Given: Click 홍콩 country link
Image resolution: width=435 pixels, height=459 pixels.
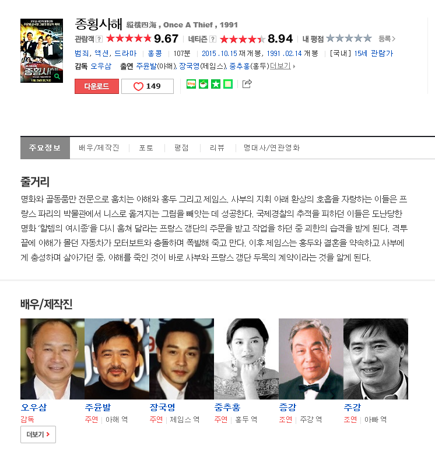Looking at the screenshot, I should 155,54.
